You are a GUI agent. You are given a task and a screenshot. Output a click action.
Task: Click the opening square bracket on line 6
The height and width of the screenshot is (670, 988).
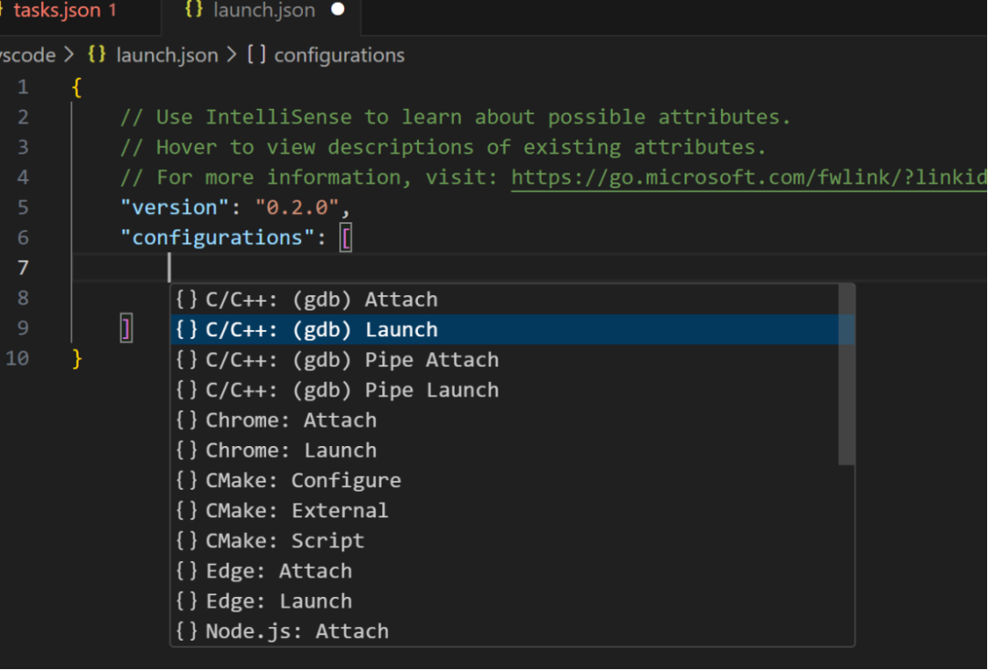(x=345, y=239)
